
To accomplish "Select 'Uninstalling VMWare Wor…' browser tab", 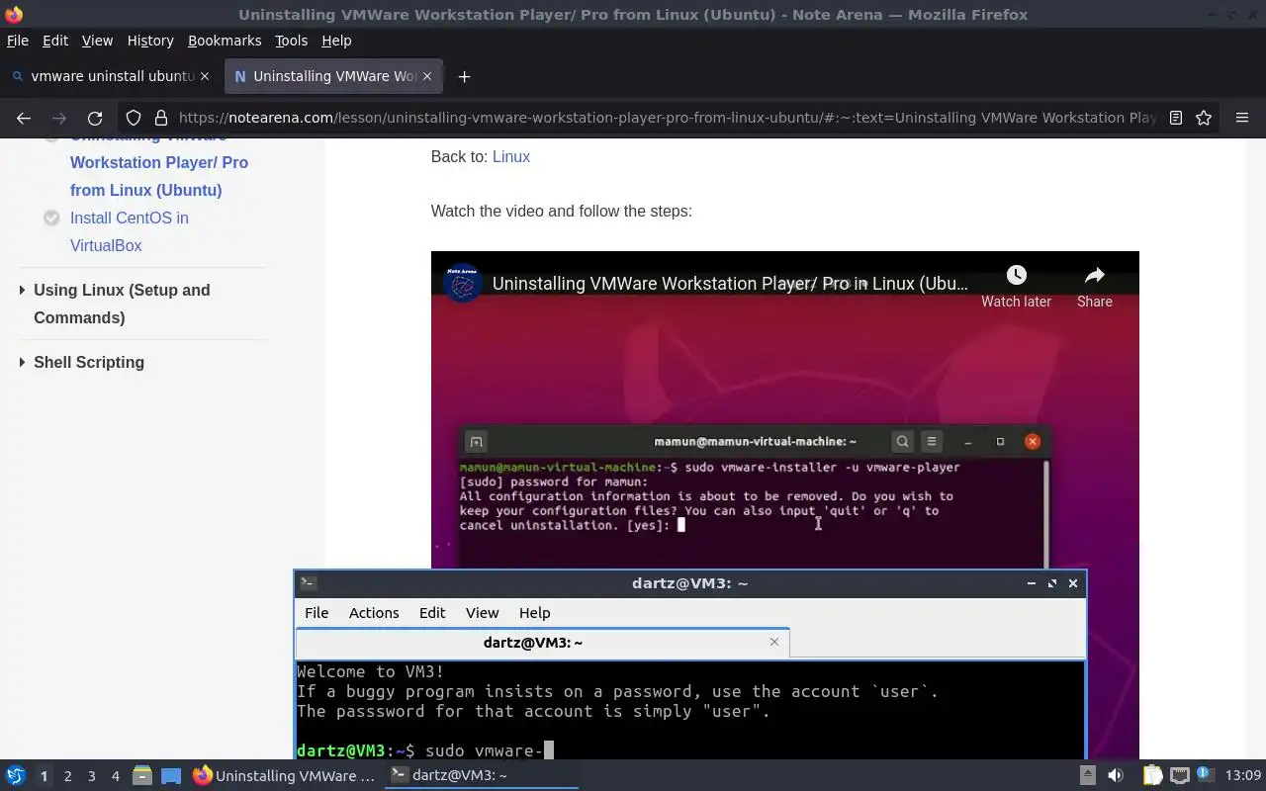I will pos(333,76).
